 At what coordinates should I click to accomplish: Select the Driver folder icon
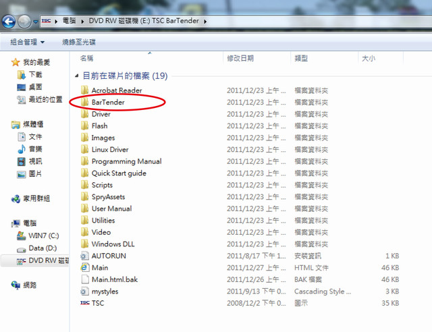(84, 114)
